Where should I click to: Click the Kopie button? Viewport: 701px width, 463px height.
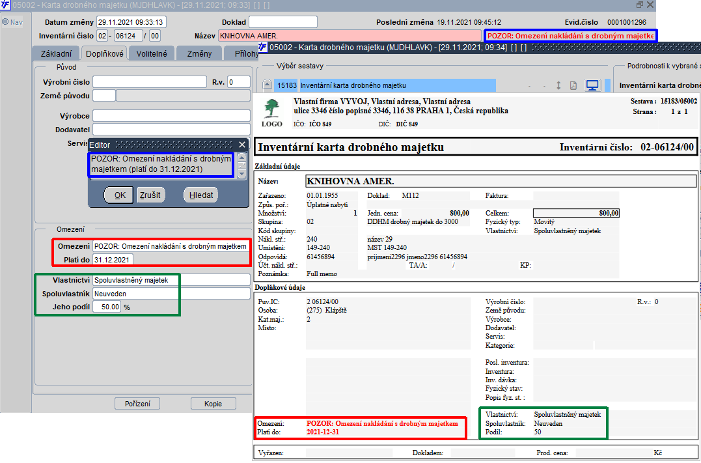[x=213, y=404]
